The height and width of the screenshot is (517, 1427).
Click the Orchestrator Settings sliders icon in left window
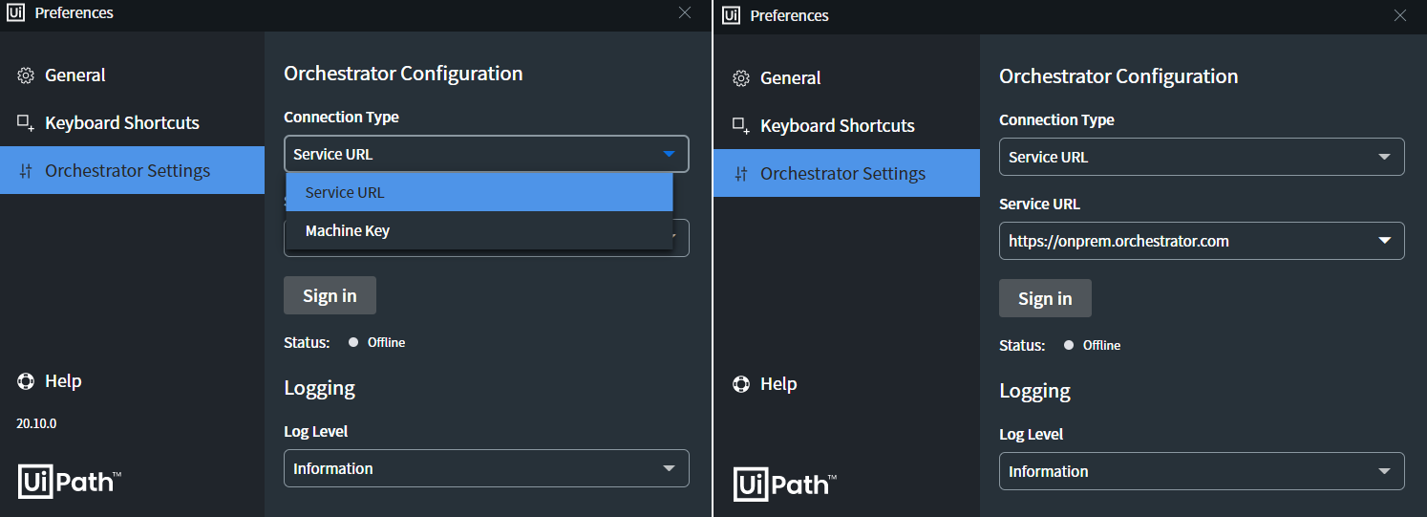(x=26, y=172)
